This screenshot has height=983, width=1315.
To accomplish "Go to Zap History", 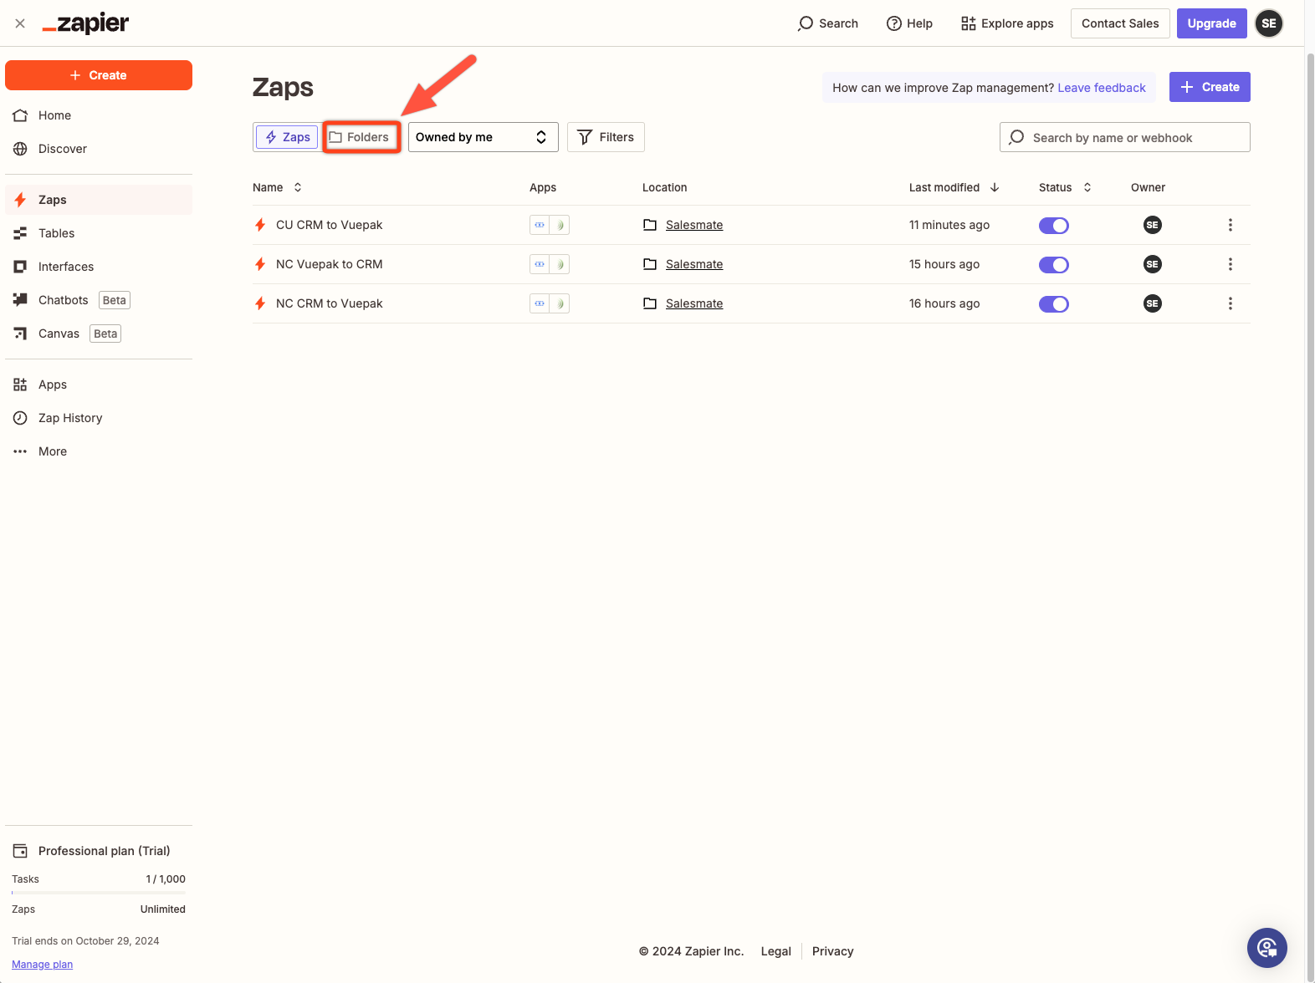I will tap(70, 418).
